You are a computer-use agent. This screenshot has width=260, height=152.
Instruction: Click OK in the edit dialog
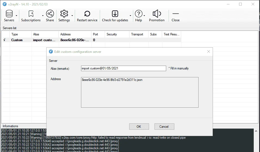[x=139, y=127]
